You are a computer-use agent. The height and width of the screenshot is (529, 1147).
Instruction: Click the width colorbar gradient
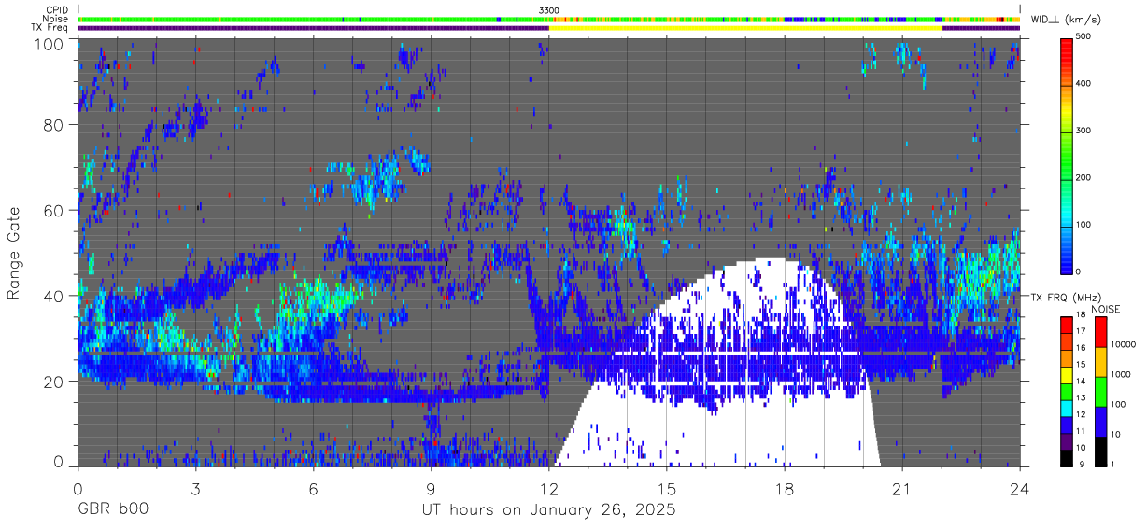click(x=1067, y=155)
